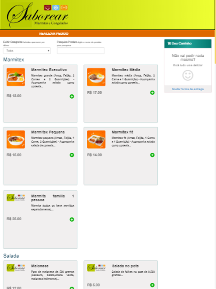The width and height of the screenshot is (216, 289).
Task: Click the Seu Carrinho panel header
Action: pyautogui.click(x=188, y=44)
